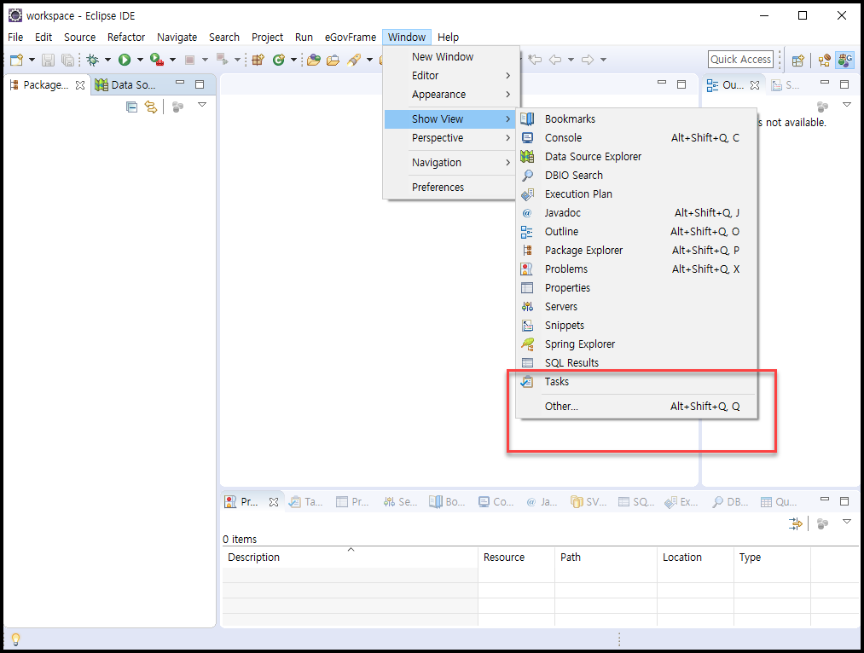
Task: Click the New Java Class green C icon
Action: tap(279, 60)
